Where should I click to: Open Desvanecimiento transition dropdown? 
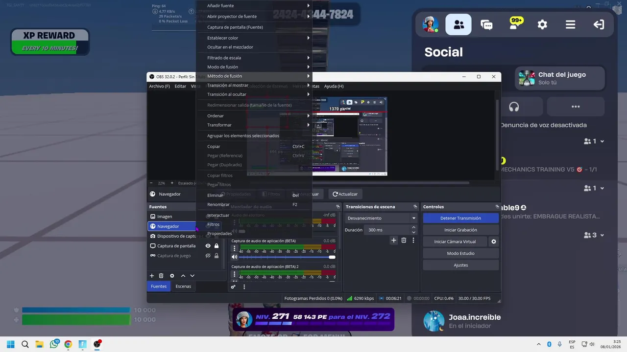[381, 218]
